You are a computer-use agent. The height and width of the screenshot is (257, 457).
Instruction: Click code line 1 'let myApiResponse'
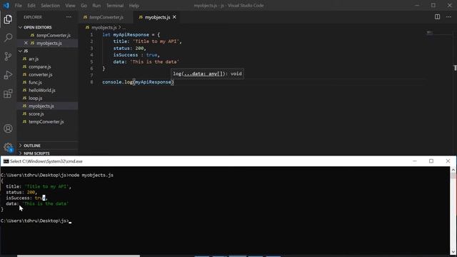tap(131, 35)
